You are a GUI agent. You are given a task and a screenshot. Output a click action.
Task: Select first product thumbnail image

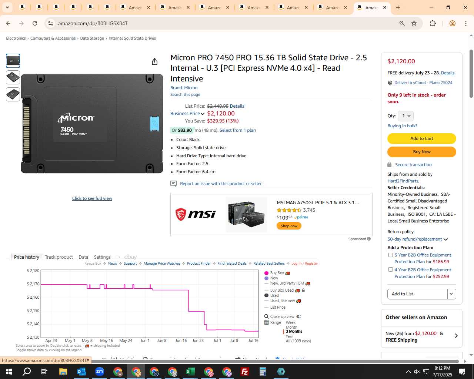pyautogui.click(x=13, y=61)
